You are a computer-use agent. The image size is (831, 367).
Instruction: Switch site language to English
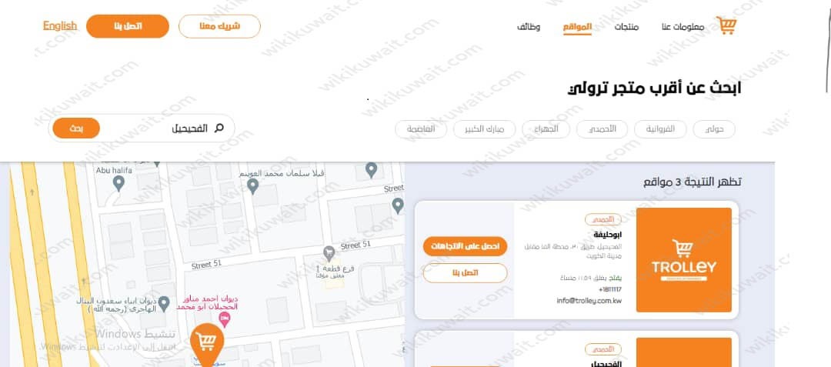[x=60, y=25]
